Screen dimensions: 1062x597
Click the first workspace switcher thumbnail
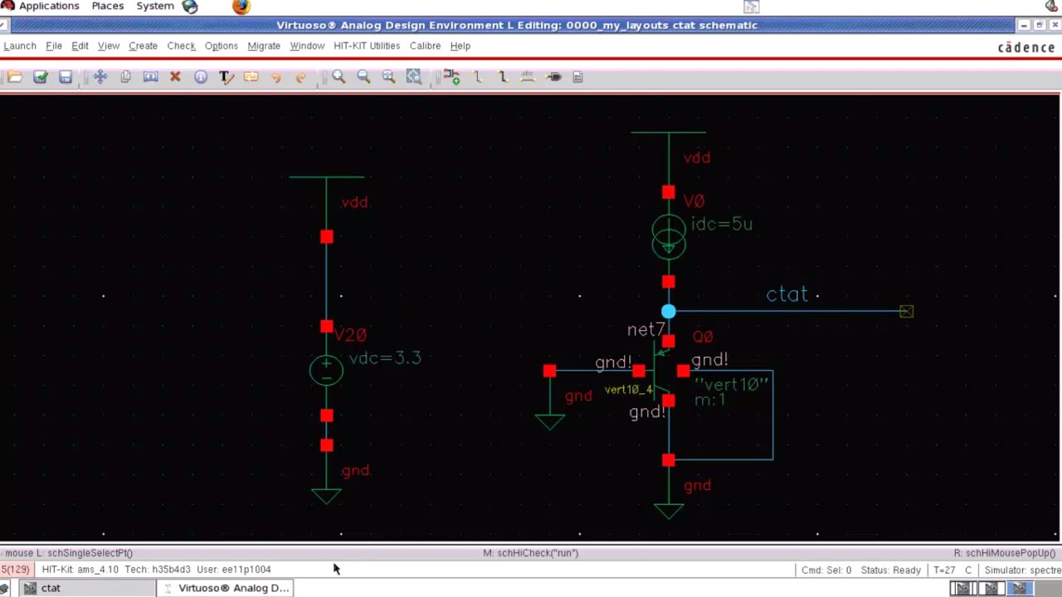(x=963, y=588)
